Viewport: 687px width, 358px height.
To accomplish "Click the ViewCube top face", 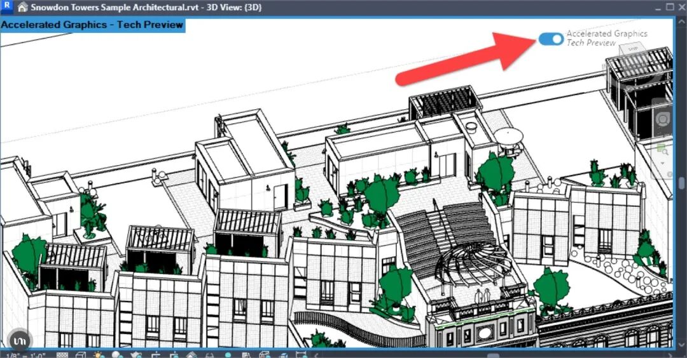I will coord(633,49).
